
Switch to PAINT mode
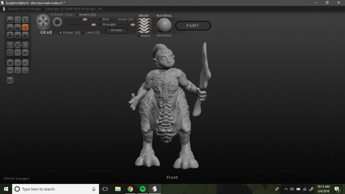click(193, 26)
